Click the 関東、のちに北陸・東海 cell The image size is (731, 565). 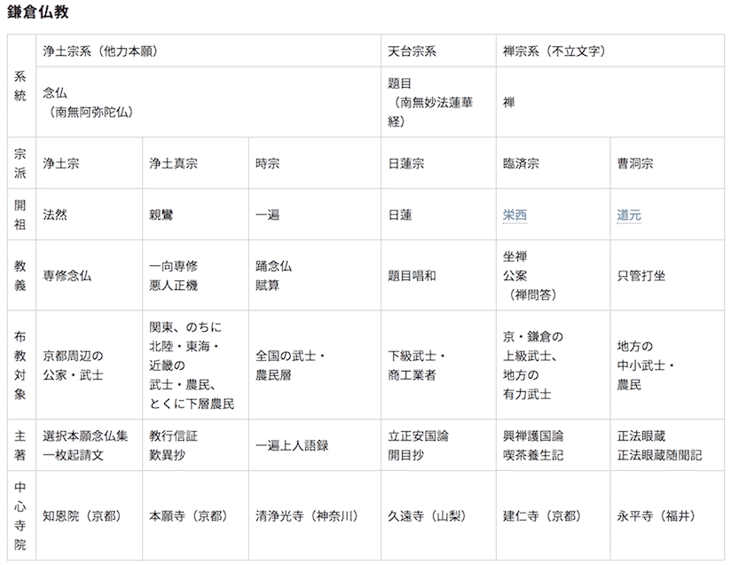click(195, 365)
